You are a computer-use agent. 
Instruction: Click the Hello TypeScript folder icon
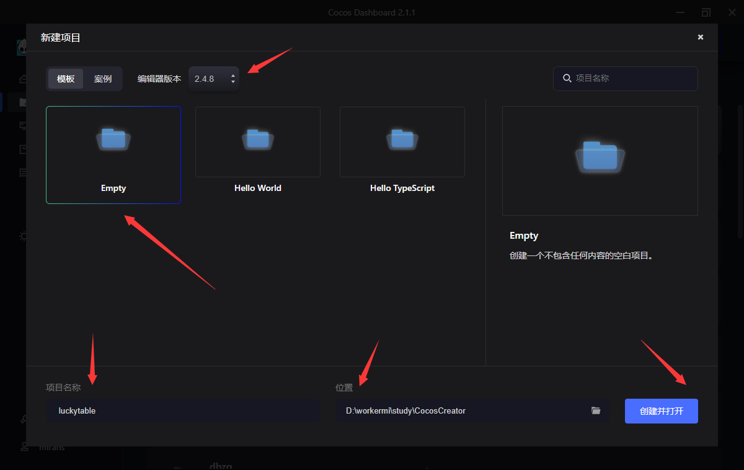pyautogui.click(x=402, y=139)
